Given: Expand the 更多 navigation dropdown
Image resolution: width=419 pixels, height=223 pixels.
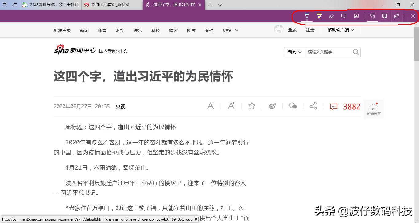Looking at the screenshot, I should pyautogui.click(x=230, y=30).
